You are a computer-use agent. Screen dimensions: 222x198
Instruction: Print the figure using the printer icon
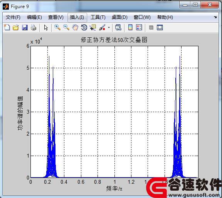click(34, 27)
